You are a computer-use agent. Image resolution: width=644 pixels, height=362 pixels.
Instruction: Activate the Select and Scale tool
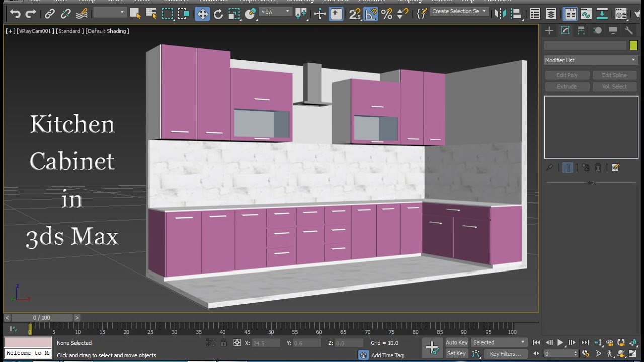click(x=234, y=14)
